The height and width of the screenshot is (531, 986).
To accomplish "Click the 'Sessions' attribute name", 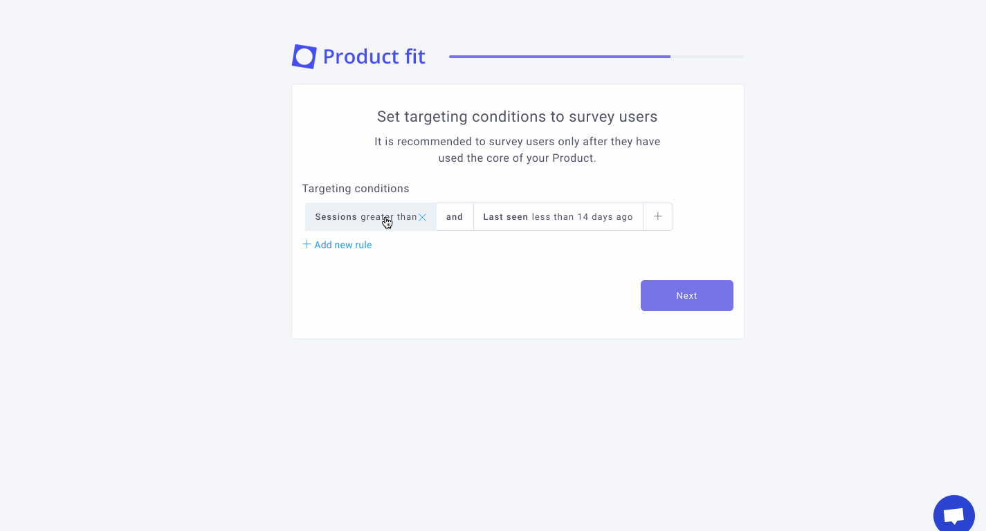I will coord(336,217).
